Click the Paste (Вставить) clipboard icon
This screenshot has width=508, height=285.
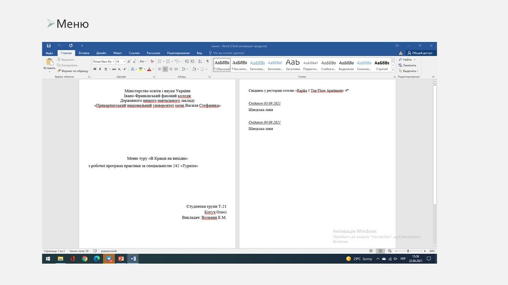50,62
